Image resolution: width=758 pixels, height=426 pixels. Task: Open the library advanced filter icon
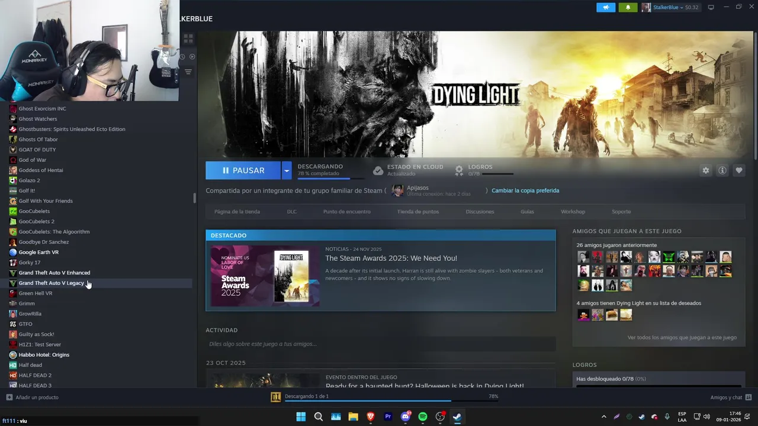tap(188, 72)
